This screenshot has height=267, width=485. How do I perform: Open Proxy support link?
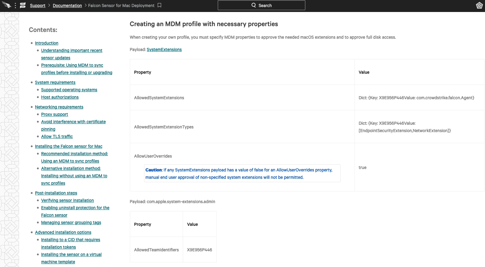[55, 114]
